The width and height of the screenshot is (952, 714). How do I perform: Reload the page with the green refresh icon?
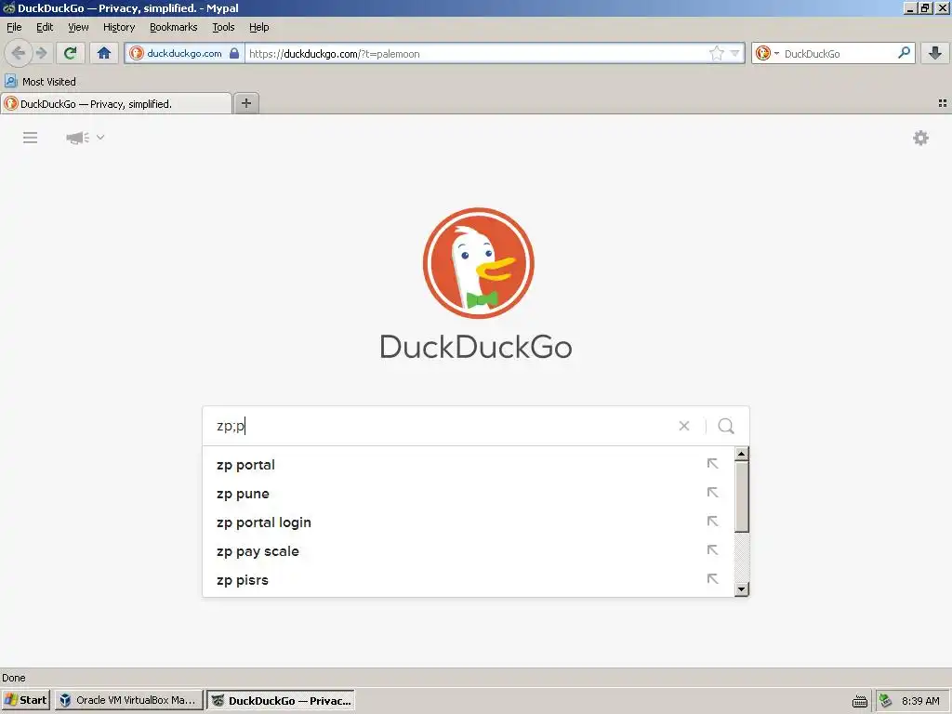70,53
